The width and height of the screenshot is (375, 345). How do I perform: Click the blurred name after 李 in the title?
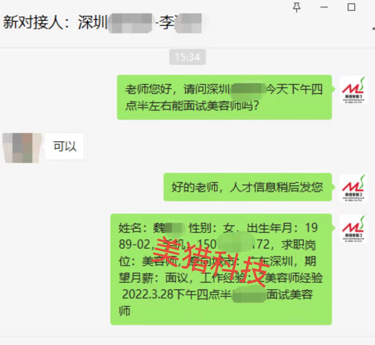pos(188,23)
